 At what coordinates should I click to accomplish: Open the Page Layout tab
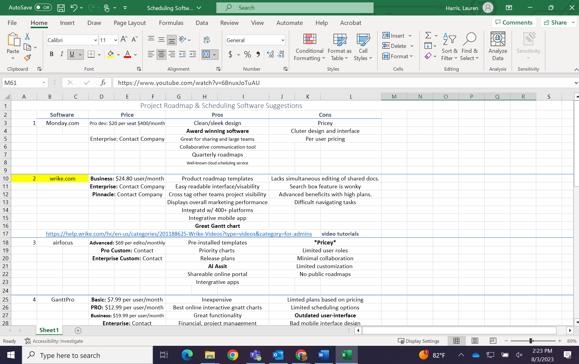coord(130,23)
